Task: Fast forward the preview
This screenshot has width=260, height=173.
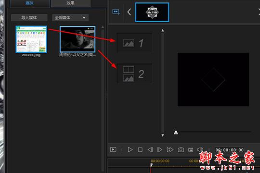Action: pos(170,149)
